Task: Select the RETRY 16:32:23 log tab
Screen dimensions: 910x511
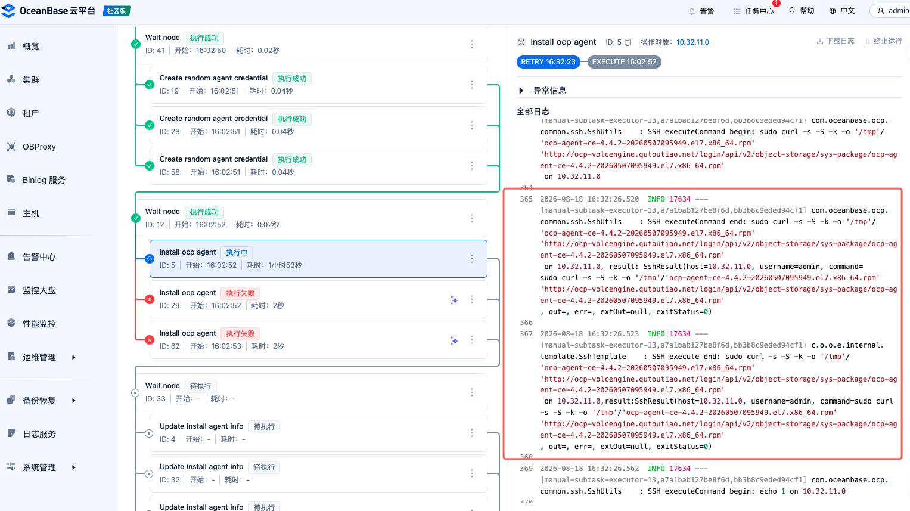Action: pos(548,62)
